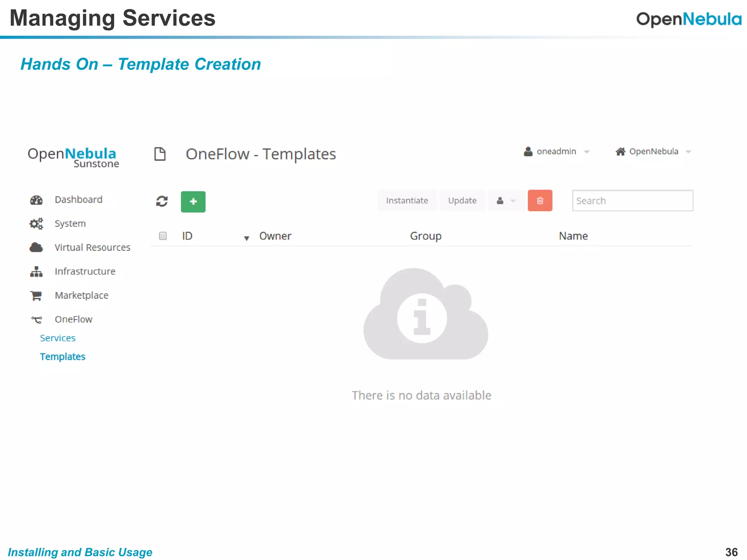Click the OpenNebula Sunstone logo
This screenshot has height=560, width=747.
(73, 157)
